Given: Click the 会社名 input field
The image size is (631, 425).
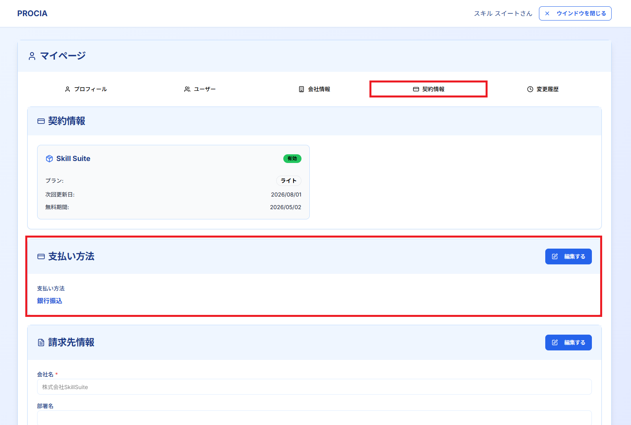Looking at the screenshot, I should 315,387.
